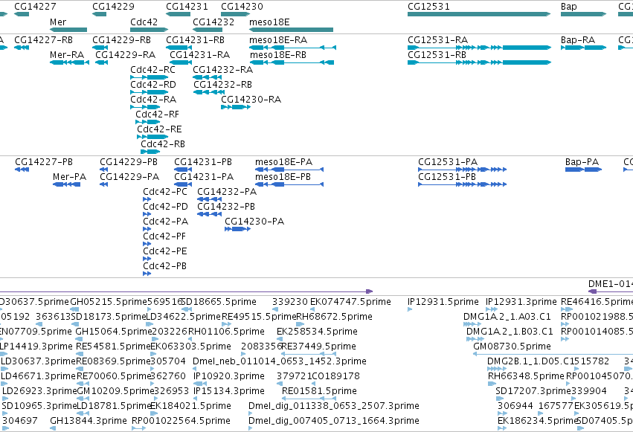Select the meso18E-PA protein glyph
The height and width of the screenshot is (432, 633).
[289, 170]
